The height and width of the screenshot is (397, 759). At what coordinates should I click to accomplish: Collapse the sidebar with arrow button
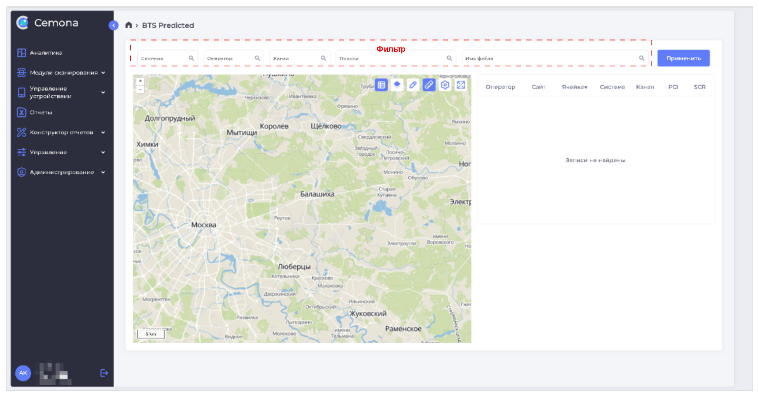click(114, 25)
